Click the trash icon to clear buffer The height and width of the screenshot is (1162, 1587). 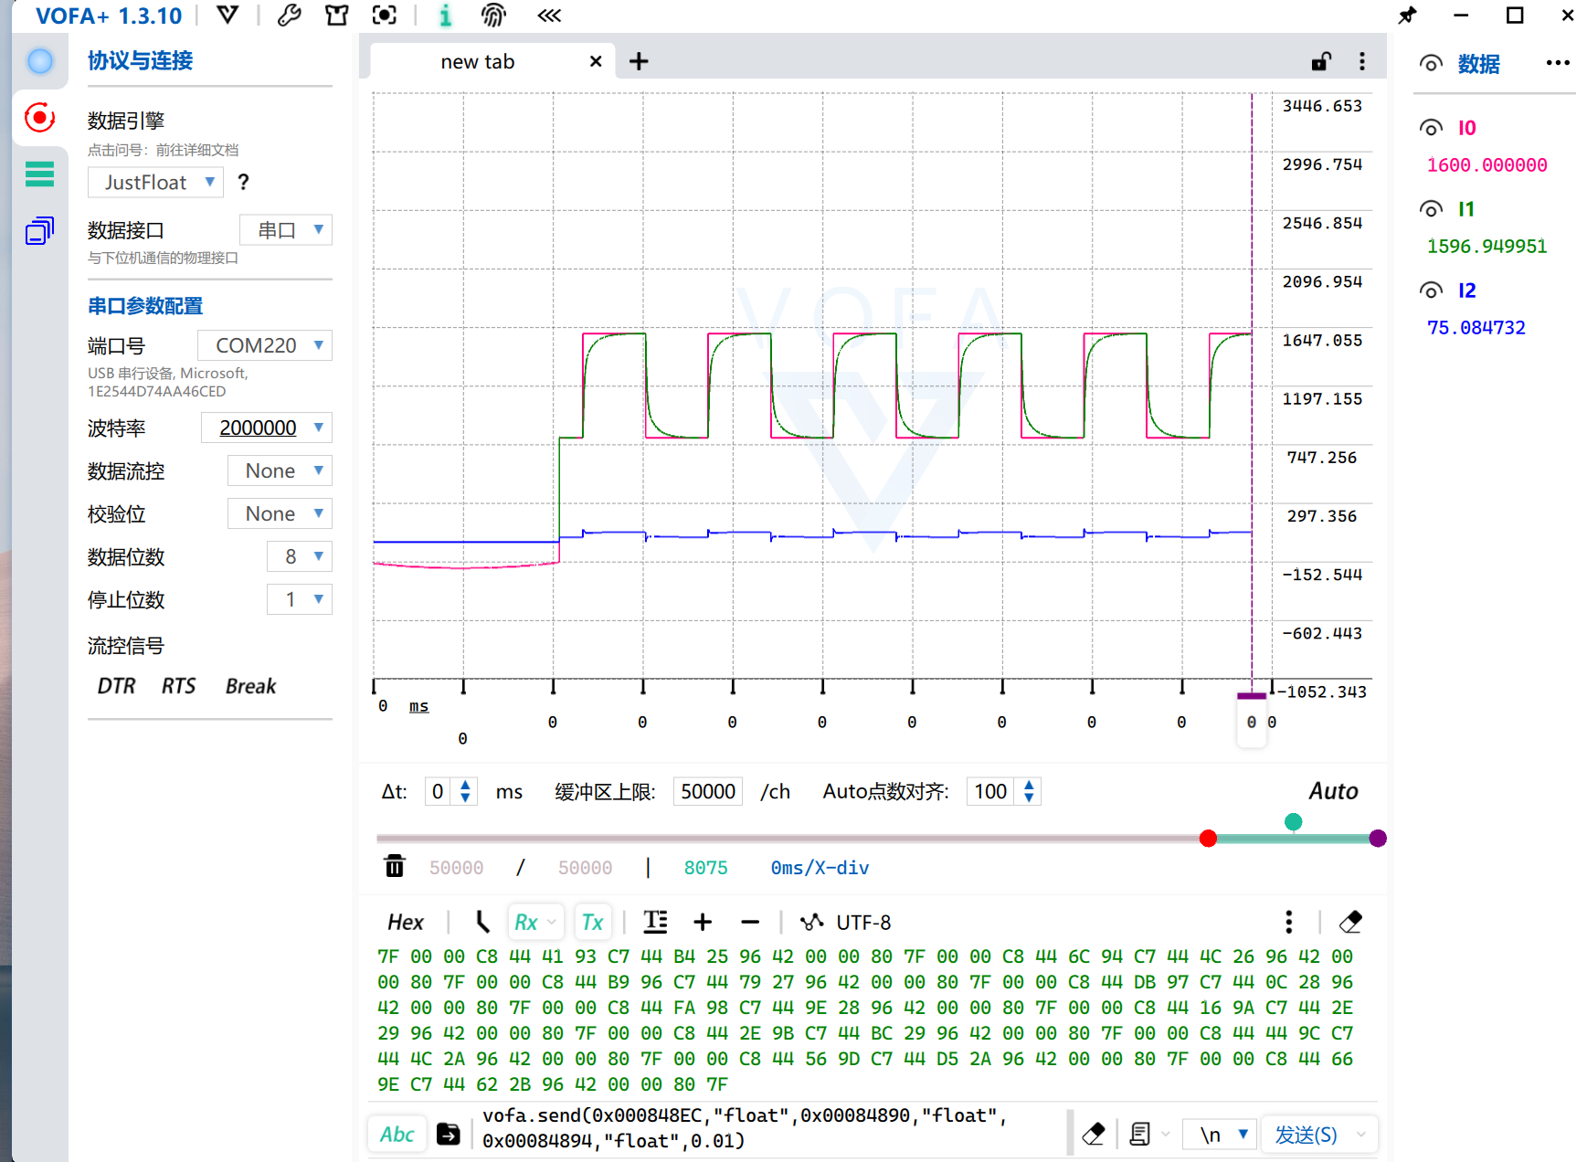coord(395,866)
